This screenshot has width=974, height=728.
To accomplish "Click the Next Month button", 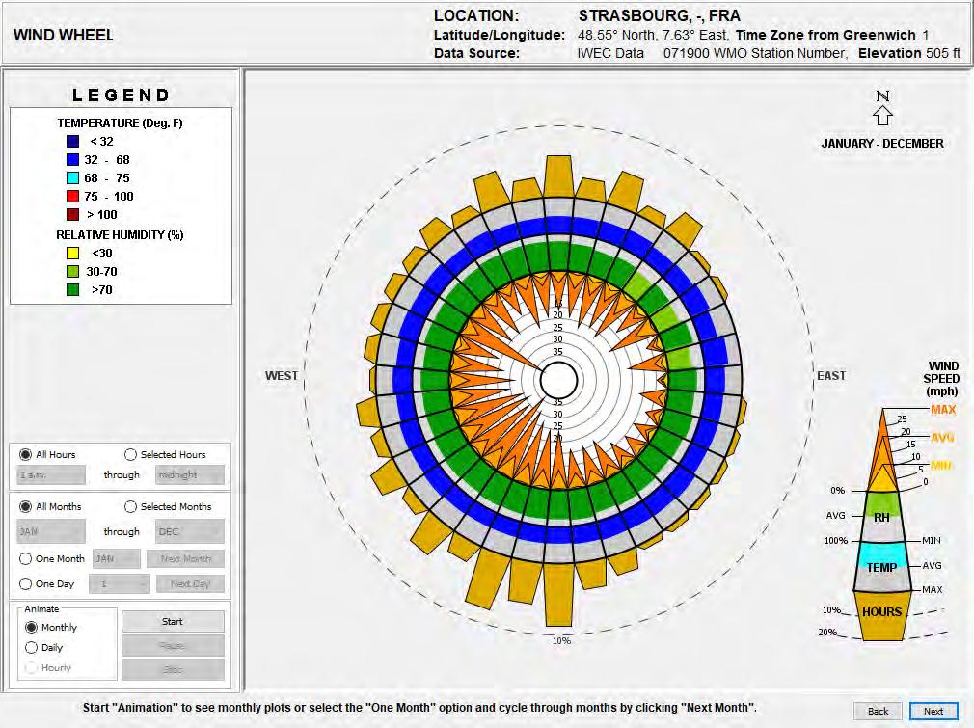I will (x=185, y=559).
